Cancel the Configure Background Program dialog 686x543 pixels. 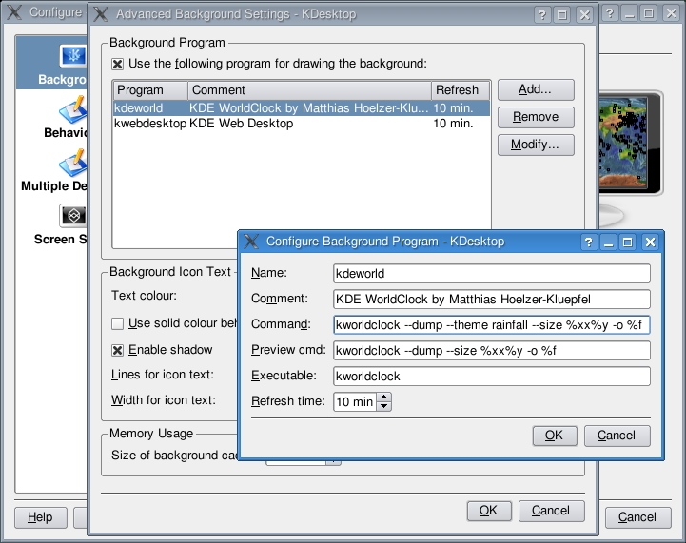tap(617, 436)
